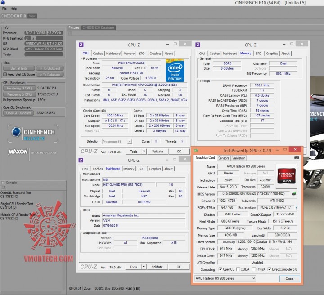Click the Graphics Card tab in GPU-Z
The image size is (324, 295).
[x=205, y=157]
